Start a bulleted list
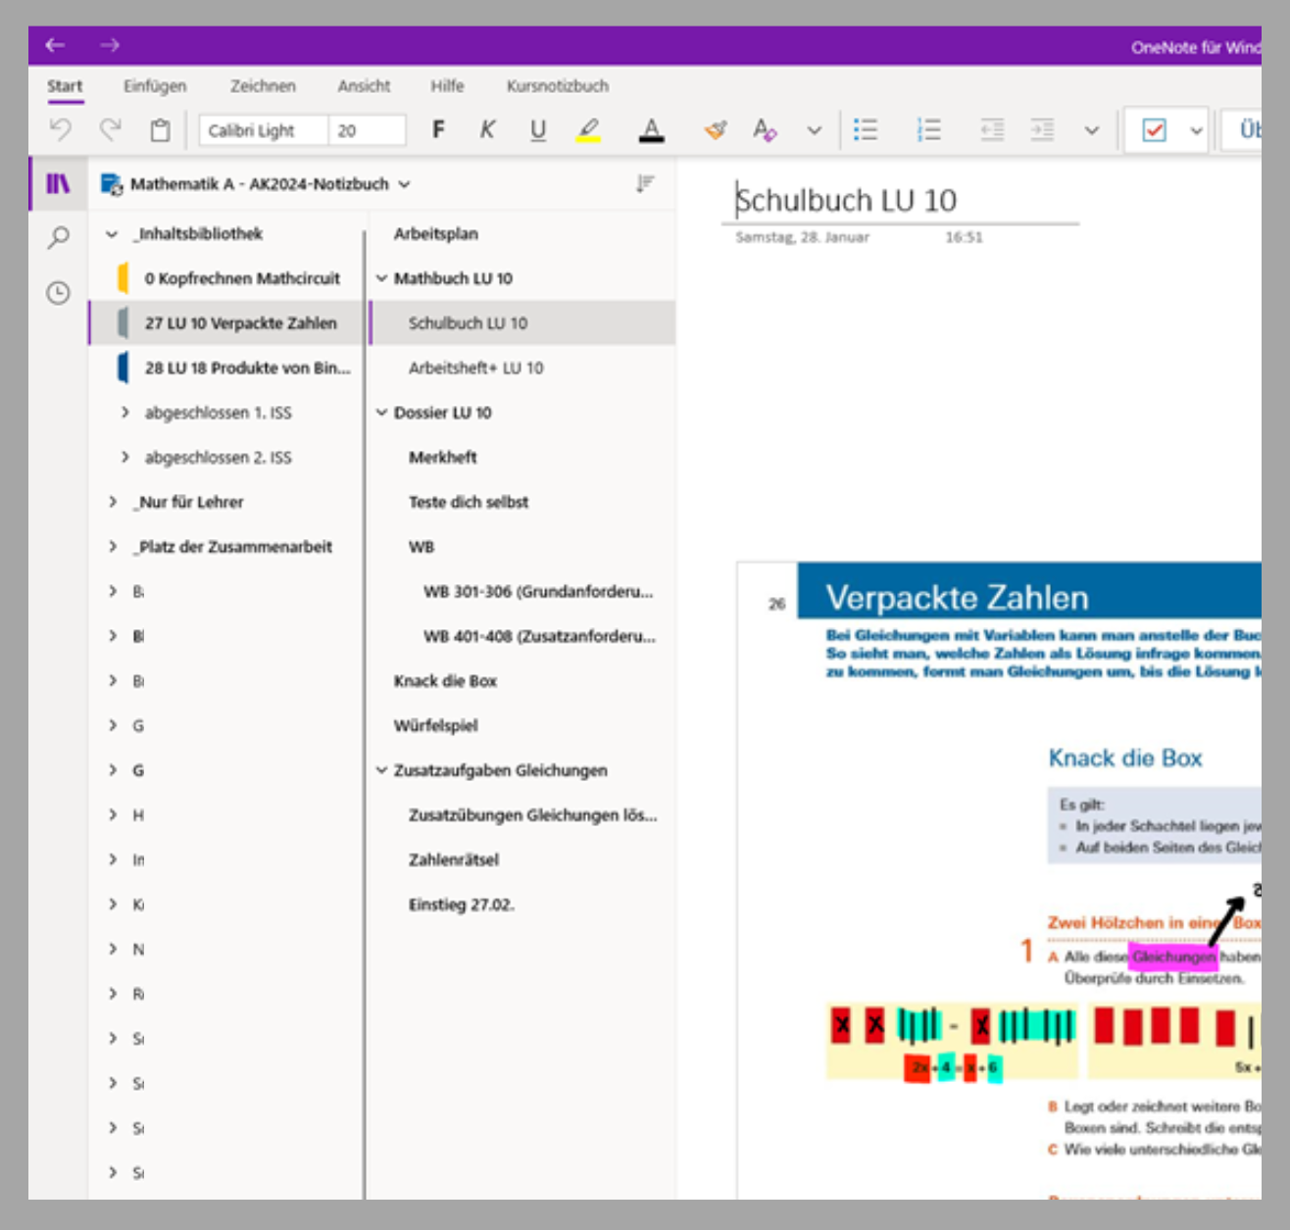 867,129
